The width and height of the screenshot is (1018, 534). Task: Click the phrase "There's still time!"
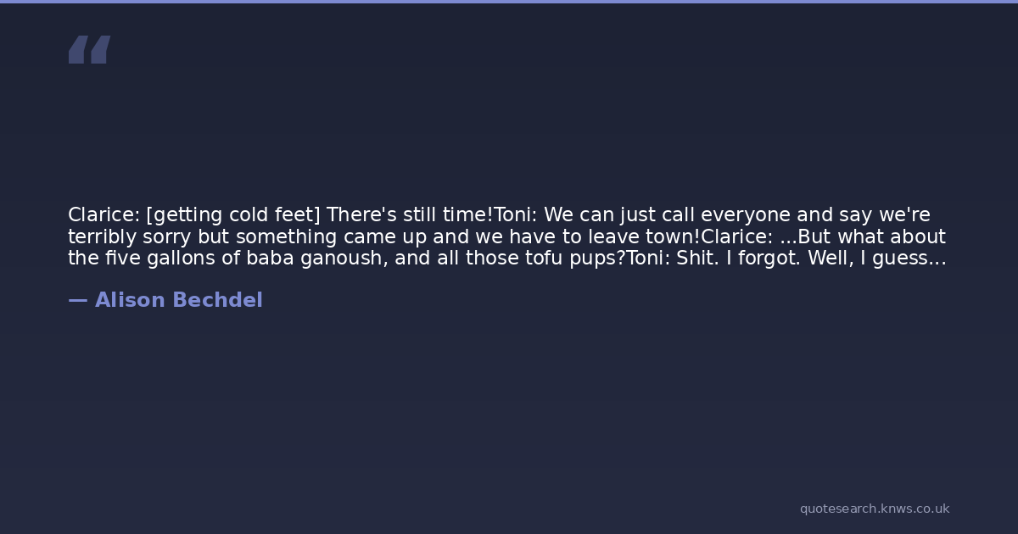(x=411, y=215)
